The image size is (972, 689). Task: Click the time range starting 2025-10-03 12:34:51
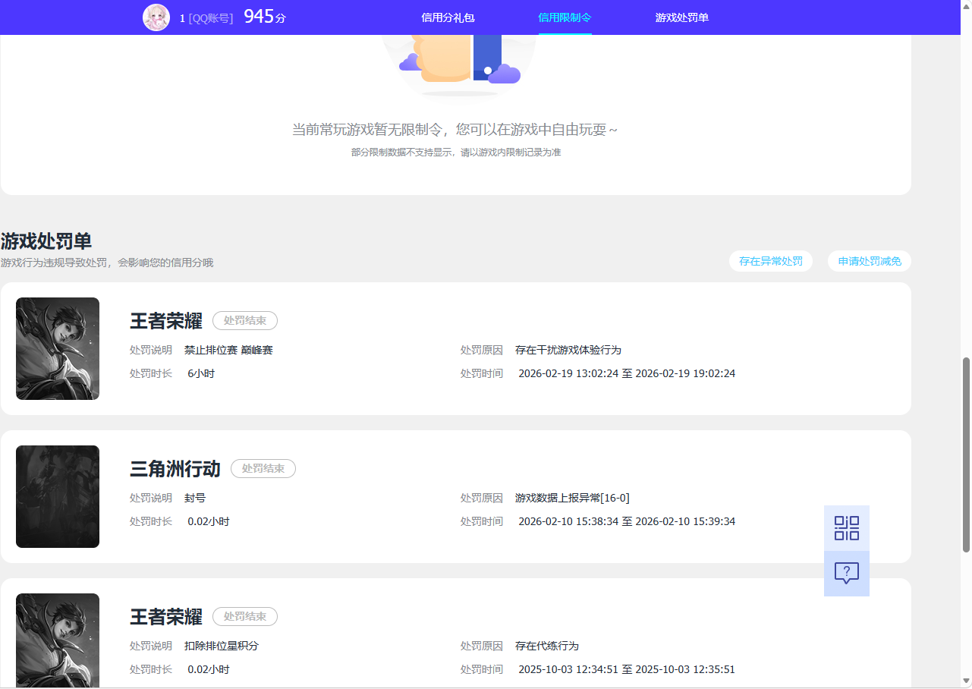coord(627,670)
